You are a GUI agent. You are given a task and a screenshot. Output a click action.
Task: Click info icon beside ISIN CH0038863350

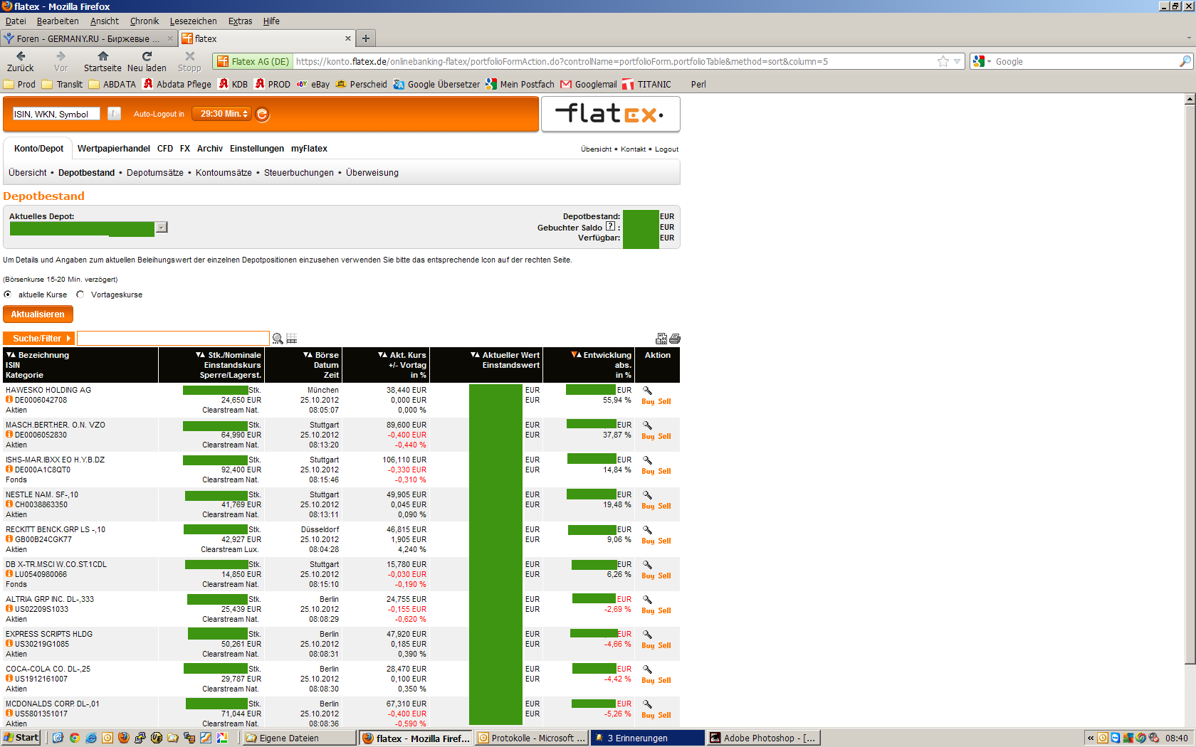[x=9, y=504]
